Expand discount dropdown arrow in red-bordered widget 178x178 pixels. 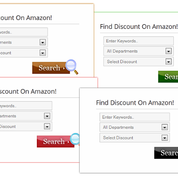tap(47, 126)
